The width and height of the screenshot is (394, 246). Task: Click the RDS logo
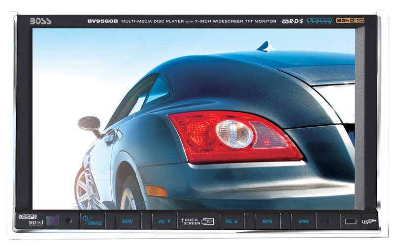tap(293, 21)
